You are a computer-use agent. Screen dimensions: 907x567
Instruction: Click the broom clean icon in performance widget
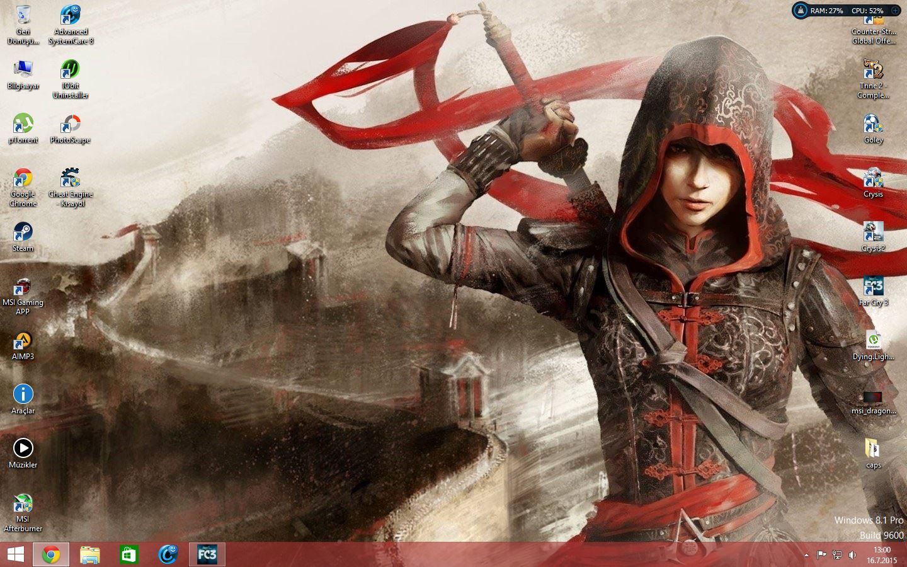[800, 10]
